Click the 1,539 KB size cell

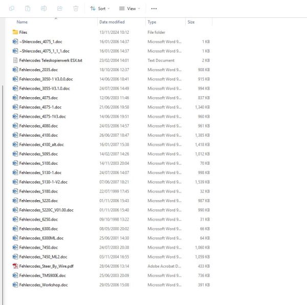(x=203, y=182)
